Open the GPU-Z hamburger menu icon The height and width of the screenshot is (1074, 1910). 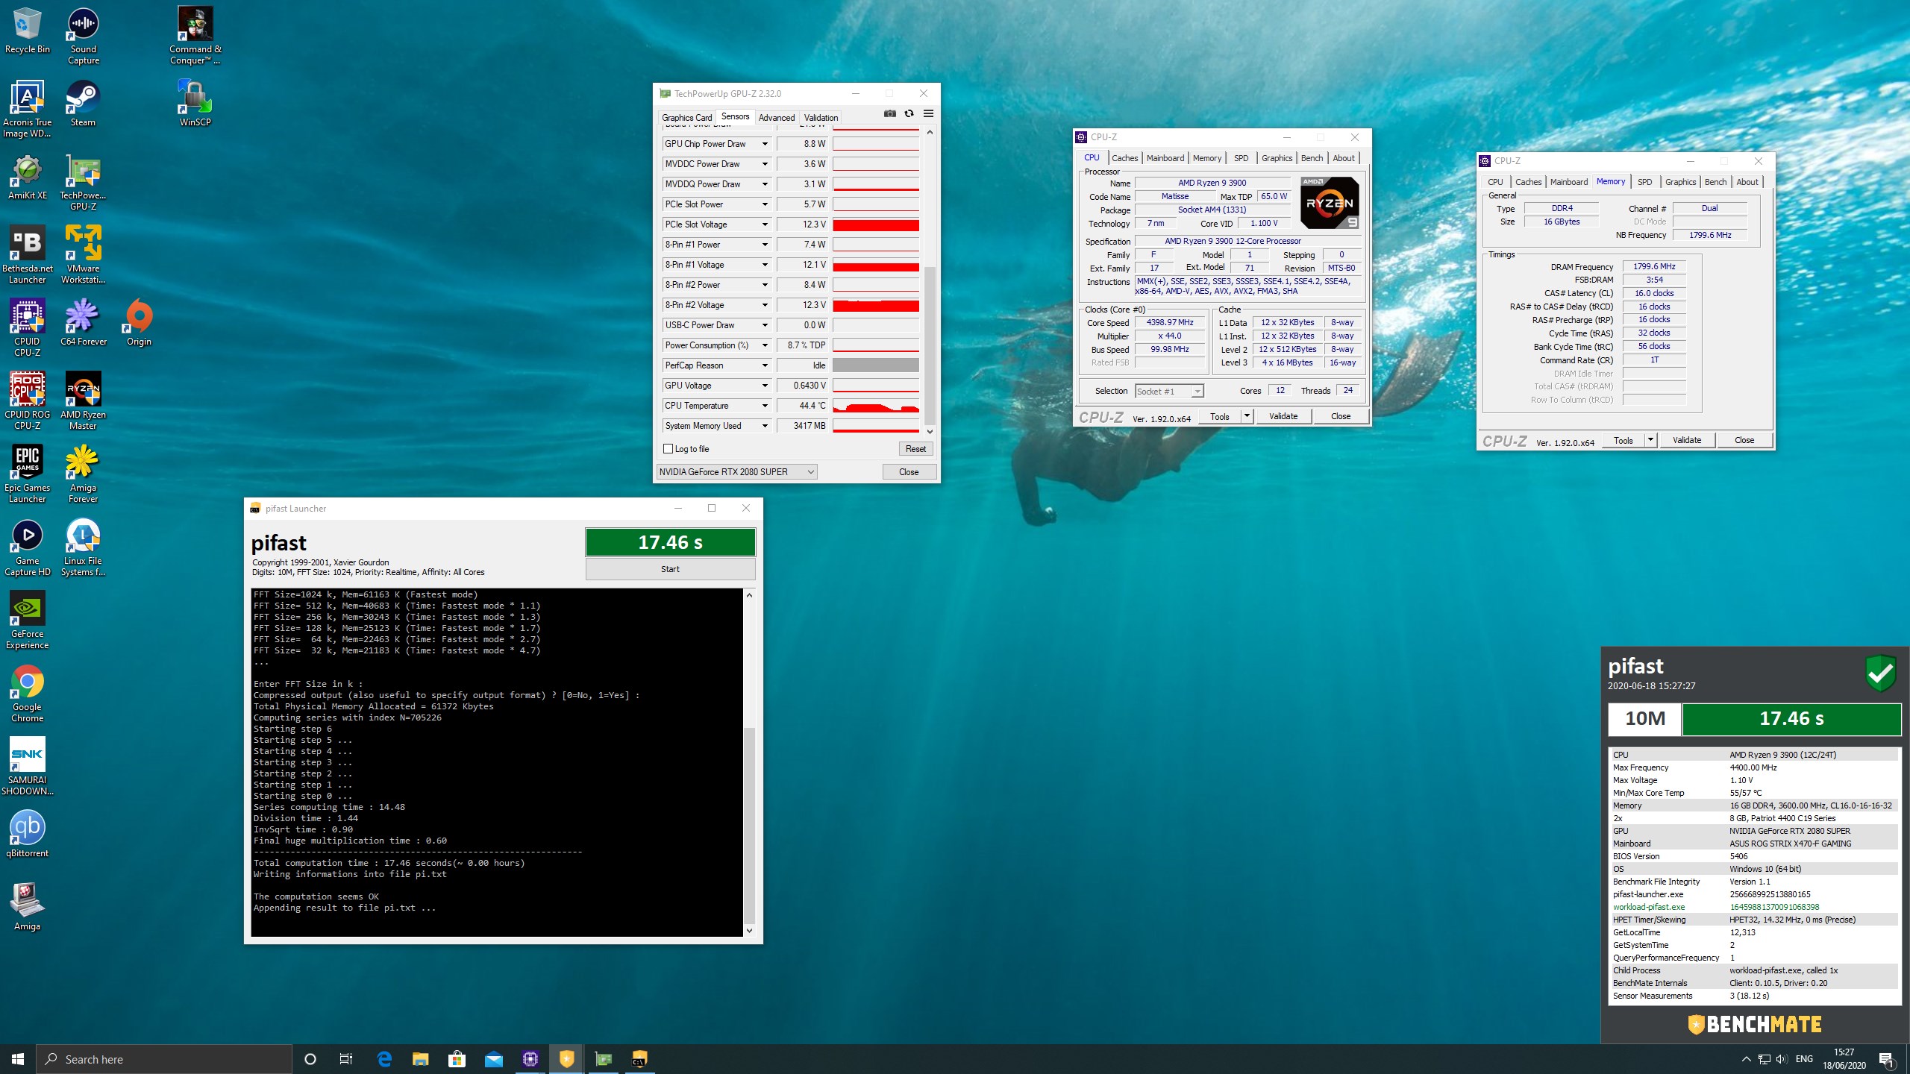(928, 113)
